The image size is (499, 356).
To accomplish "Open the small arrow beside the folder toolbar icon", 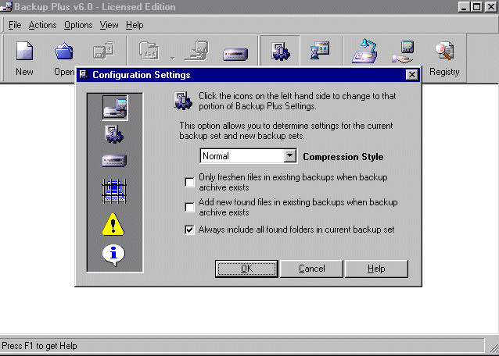I will 173,58.
